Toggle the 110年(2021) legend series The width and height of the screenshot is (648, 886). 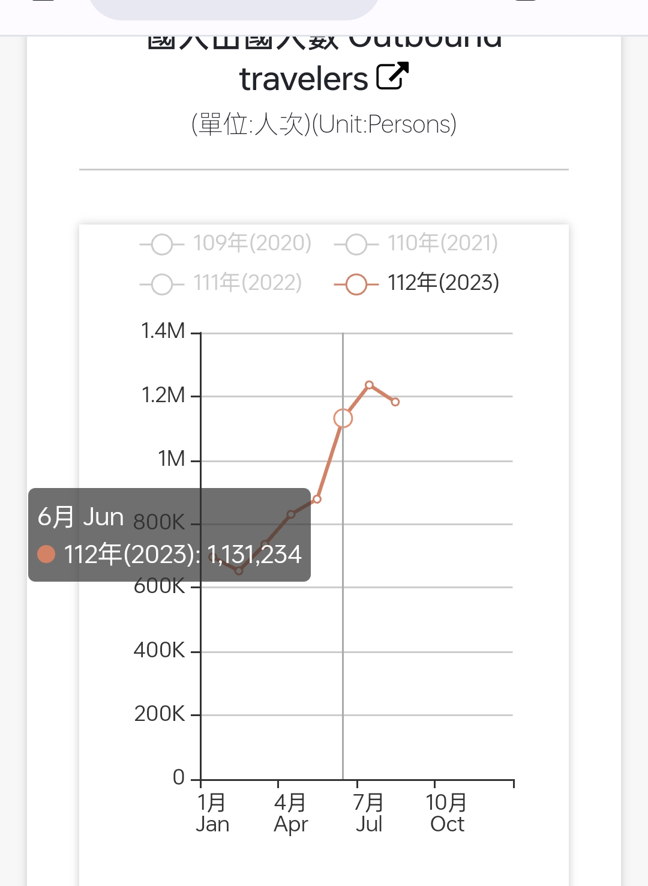coord(416,244)
